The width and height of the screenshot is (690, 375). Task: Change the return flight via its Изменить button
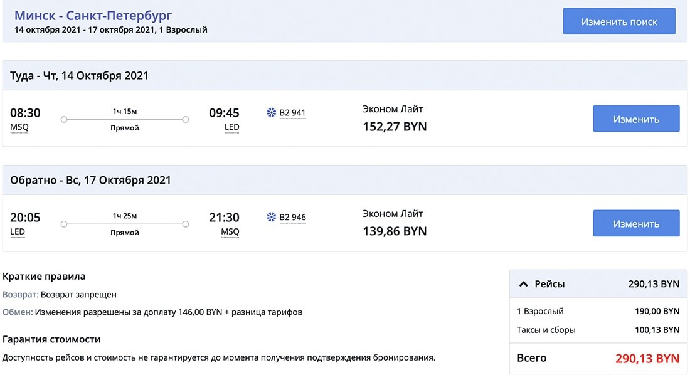(636, 223)
